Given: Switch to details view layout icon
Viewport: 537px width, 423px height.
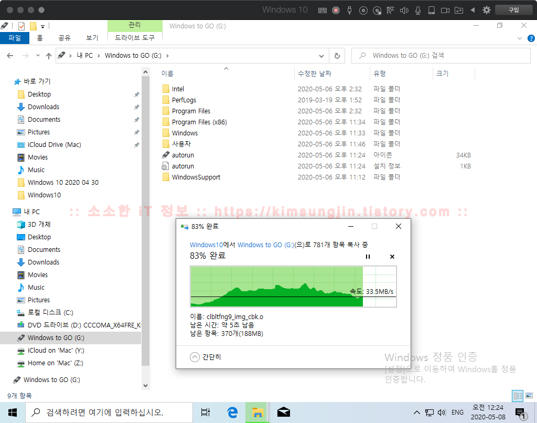Looking at the screenshot, I should point(518,396).
